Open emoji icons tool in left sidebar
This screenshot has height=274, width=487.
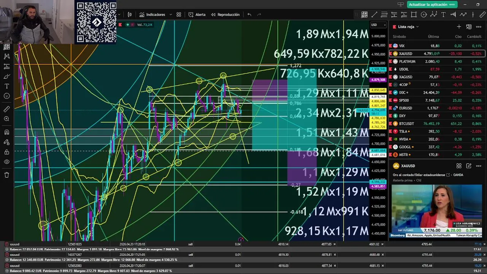[6, 96]
